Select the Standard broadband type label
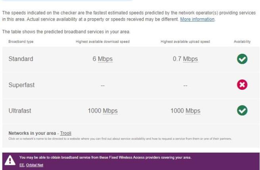 point(21,59)
